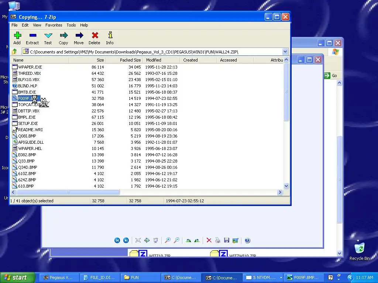Open the View menu
The width and height of the screenshot is (378, 283).
[x=37, y=25]
